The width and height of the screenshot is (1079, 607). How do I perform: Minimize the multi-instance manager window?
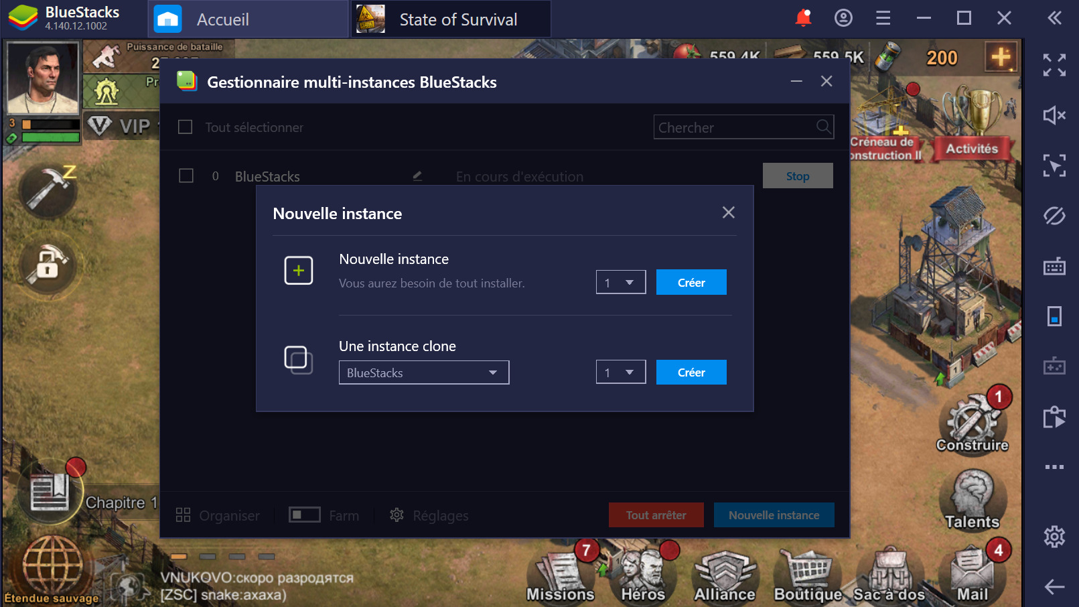pos(796,81)
